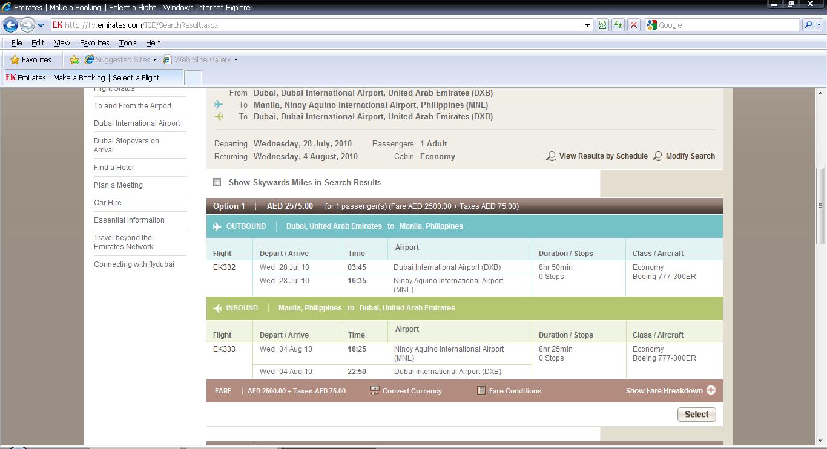
Task: Open the recent pages dropdown arrow
Action: [x=41, y=25]
